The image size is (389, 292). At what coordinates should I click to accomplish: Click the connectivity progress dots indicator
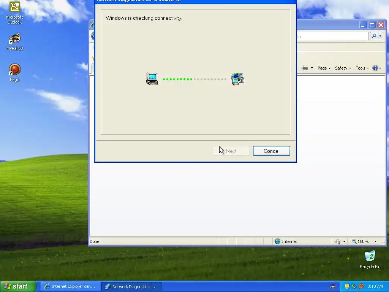(x=194, y=79)
